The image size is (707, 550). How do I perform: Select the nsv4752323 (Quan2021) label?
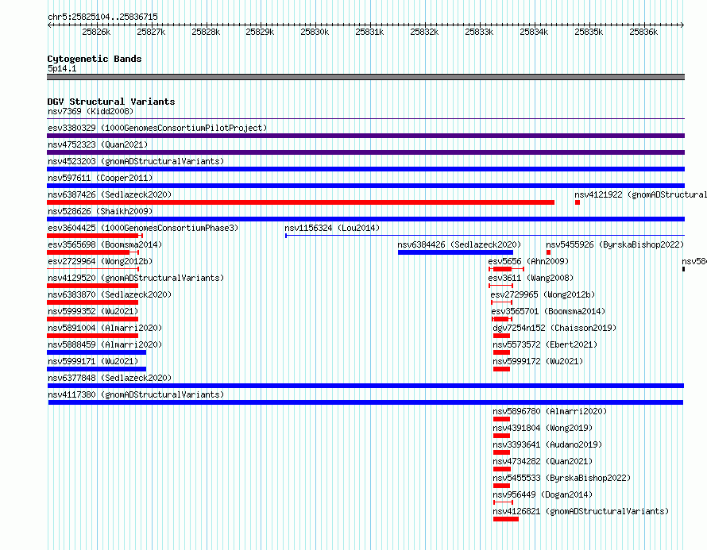pos(98,144)
